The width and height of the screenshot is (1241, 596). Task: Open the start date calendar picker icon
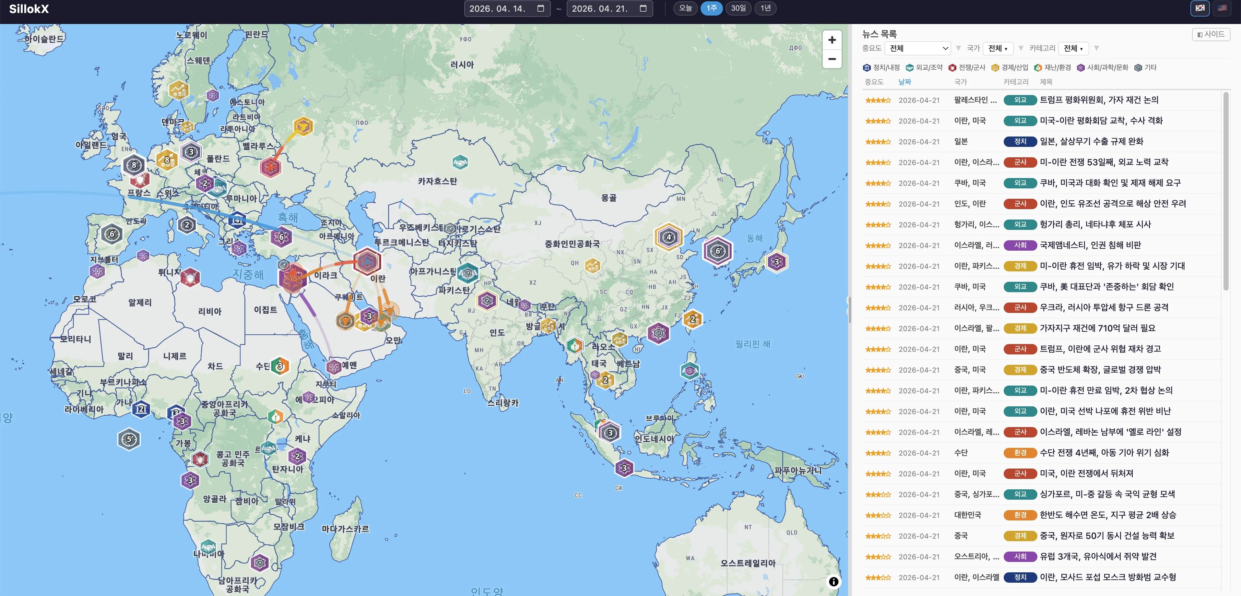pyautogui.click(x=540, y=8)
